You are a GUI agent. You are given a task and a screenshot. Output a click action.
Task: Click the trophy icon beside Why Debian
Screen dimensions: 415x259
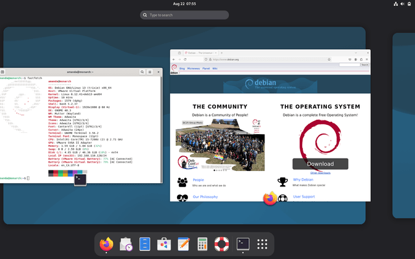283,182
